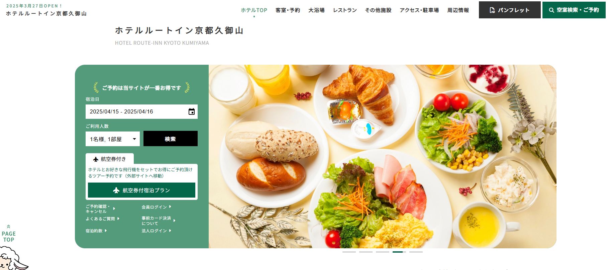Open the 客室・予約 menu item

(288, 10)
